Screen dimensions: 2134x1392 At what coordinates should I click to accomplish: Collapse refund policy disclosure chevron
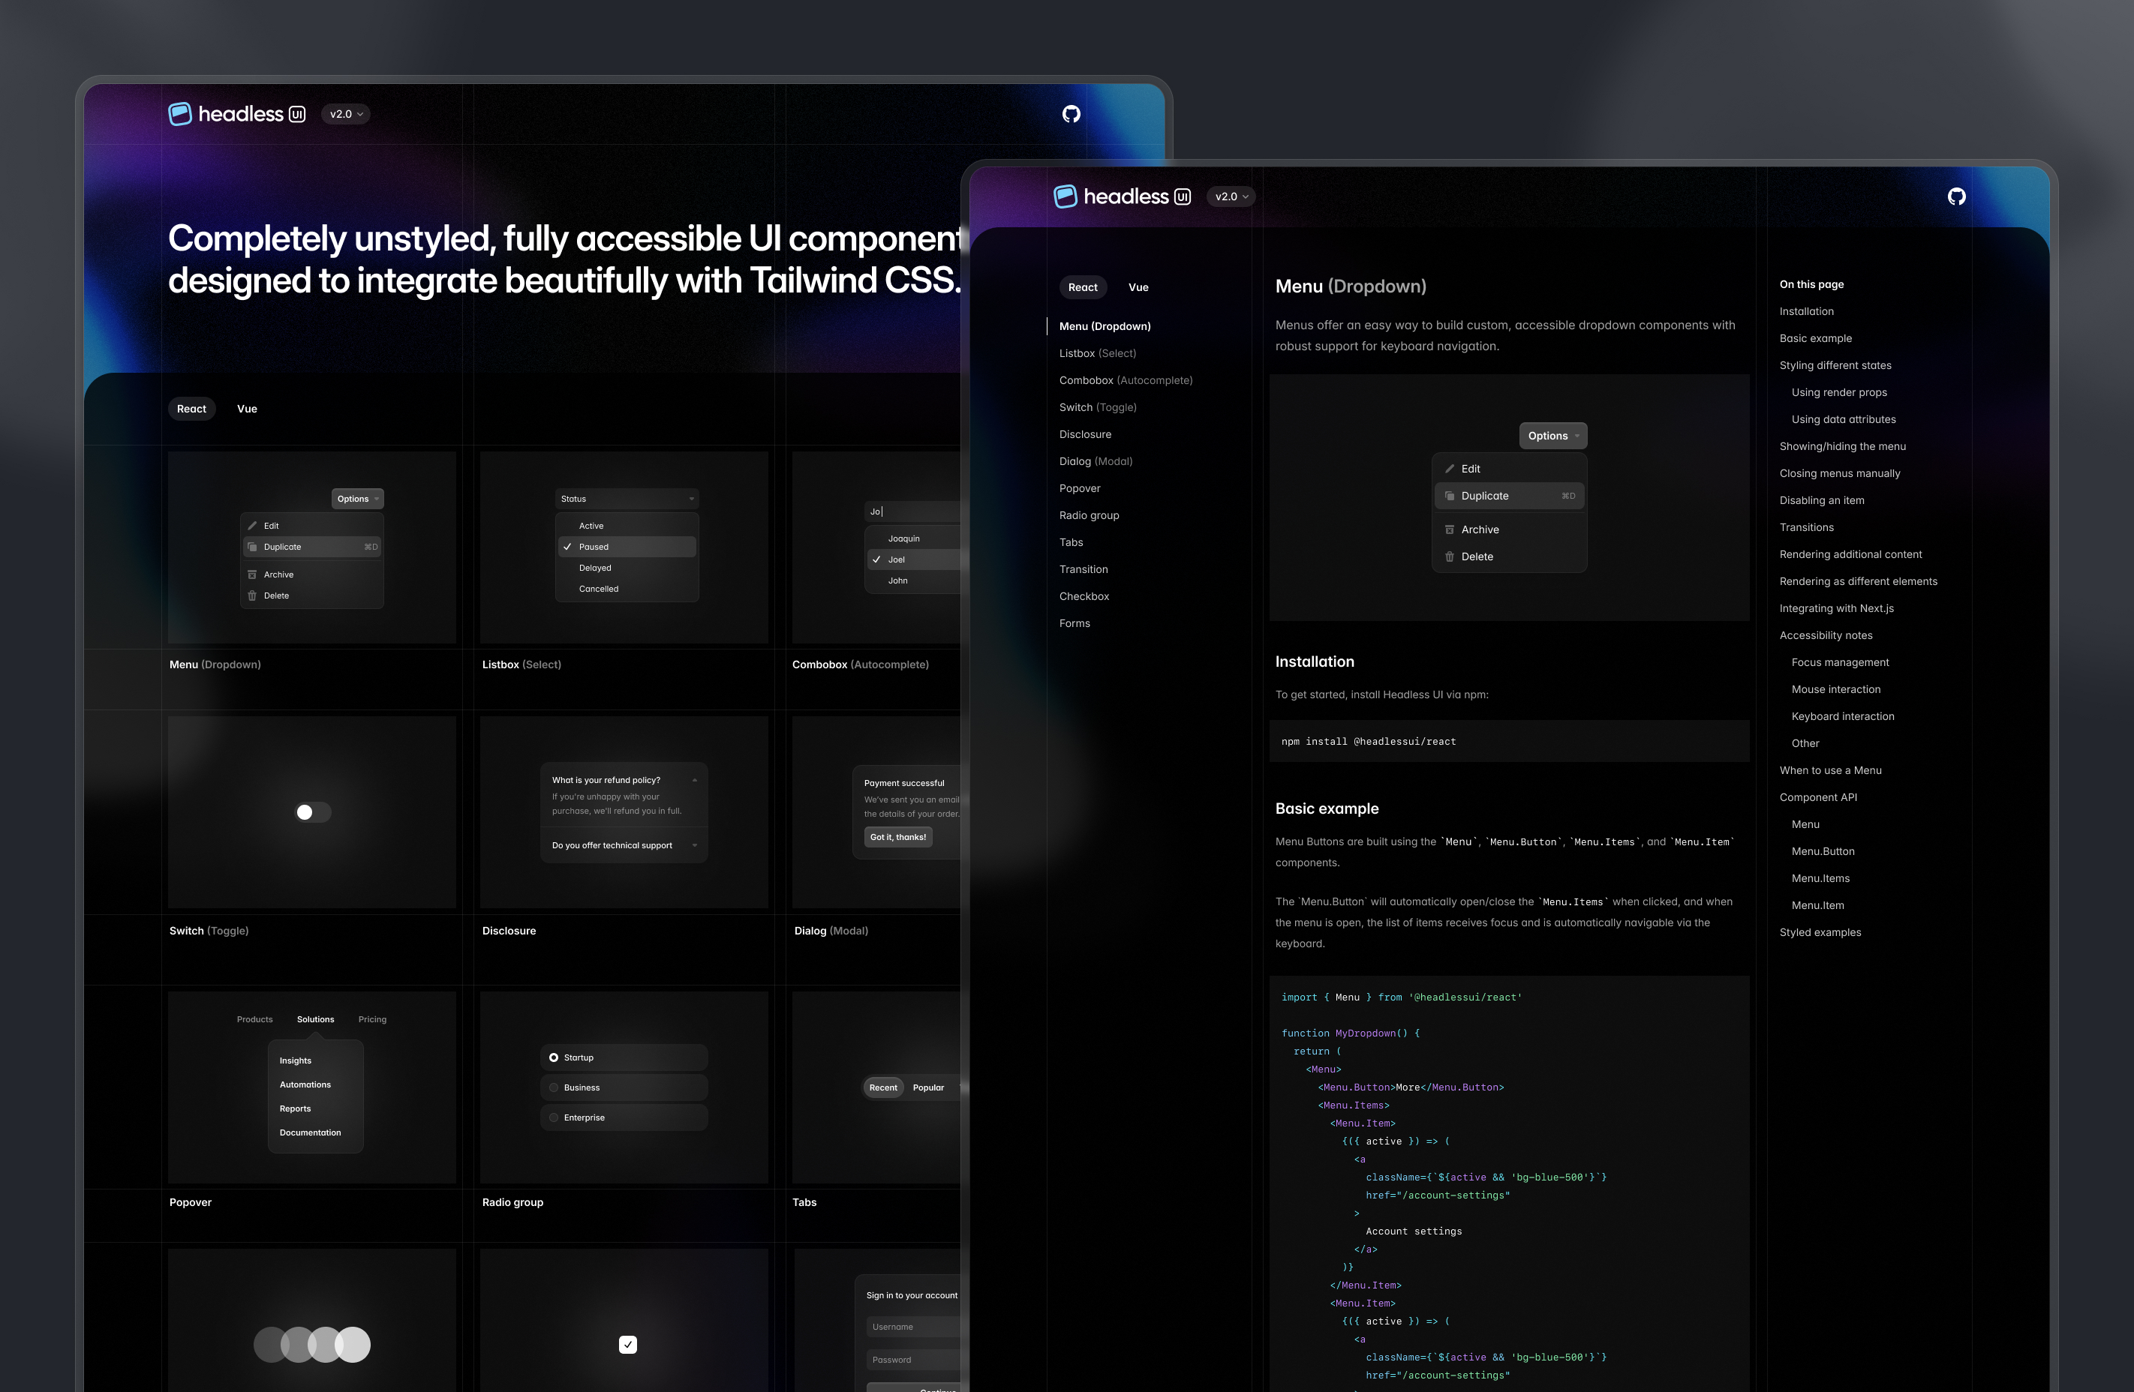pos(695,780)
